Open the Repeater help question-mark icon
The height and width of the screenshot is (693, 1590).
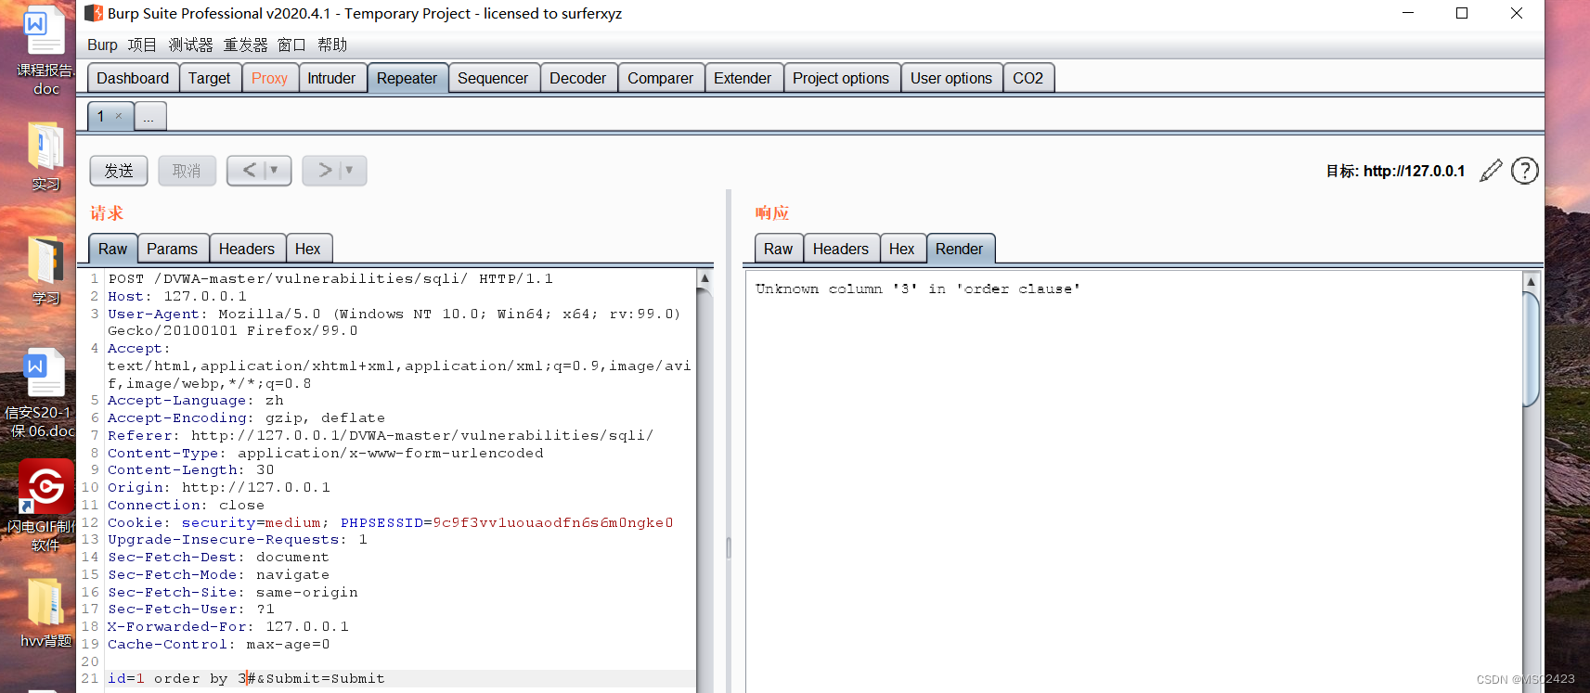tap(1525, 171)
